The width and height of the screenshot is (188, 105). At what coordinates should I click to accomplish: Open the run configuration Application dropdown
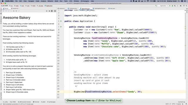pyautogui.click(x=163, y=6)
